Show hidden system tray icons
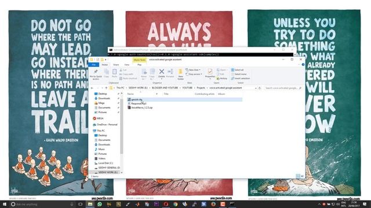Viewport: 371px width, 208px height. point(319,204)
